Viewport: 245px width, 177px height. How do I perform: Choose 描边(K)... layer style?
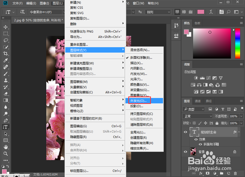pyautogui.click(x=144, y=63)
